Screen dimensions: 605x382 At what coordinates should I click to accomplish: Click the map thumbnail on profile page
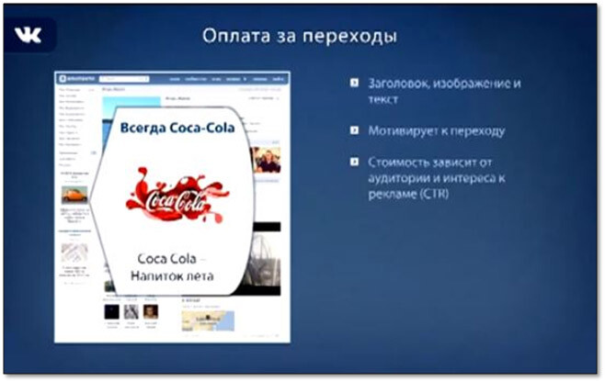click(208, 320)
